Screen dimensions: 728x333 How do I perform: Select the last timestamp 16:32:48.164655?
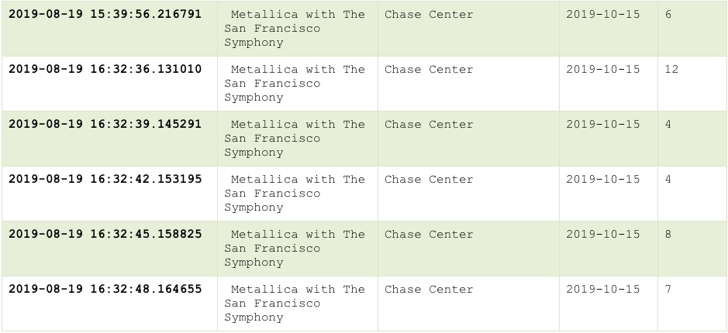(105, 290)
